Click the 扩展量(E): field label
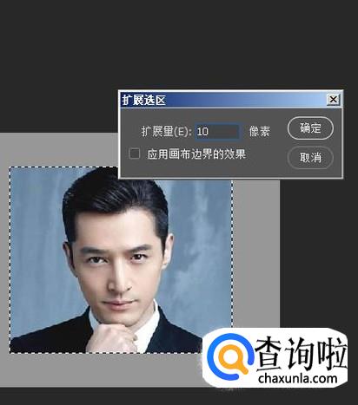358x405 pixels. 167,132
